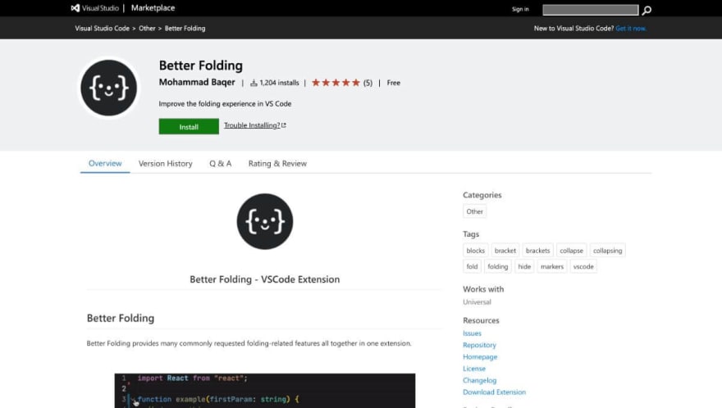Click the fold tag
722x408 pixels.
click(x=472, y=267)
